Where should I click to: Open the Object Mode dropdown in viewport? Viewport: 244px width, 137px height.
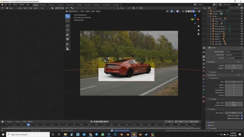[72, 11]
